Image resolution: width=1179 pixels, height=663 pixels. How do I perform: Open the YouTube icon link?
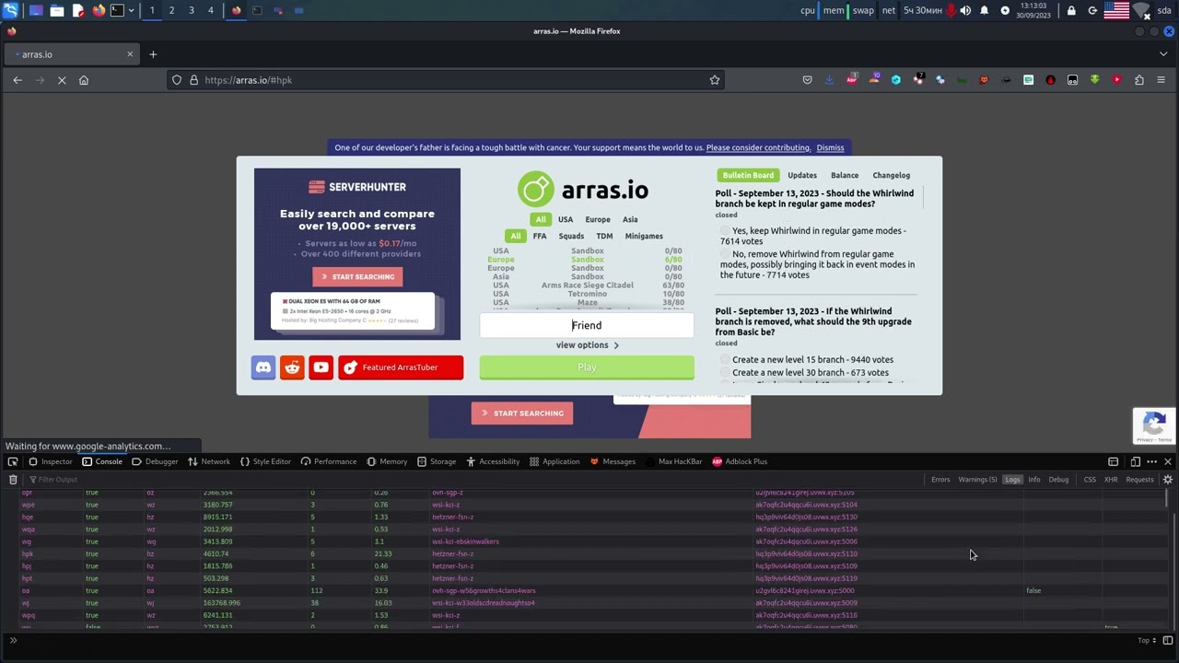click(321, 367)
